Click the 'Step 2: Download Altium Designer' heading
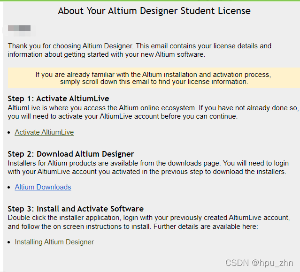 point(71,154)
